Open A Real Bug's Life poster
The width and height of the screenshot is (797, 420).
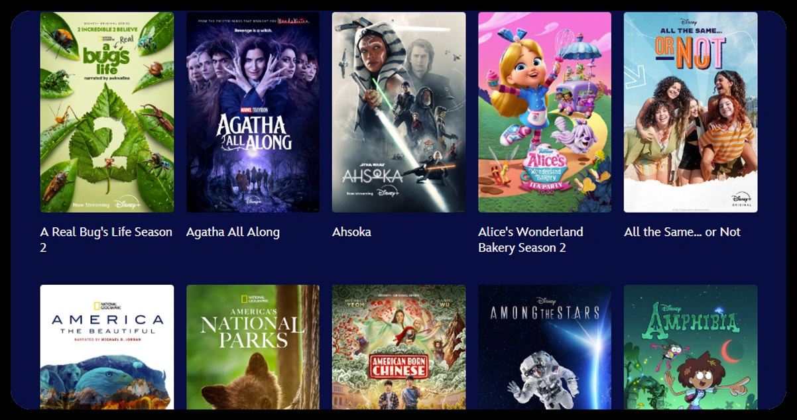click(x=107, y=112)
